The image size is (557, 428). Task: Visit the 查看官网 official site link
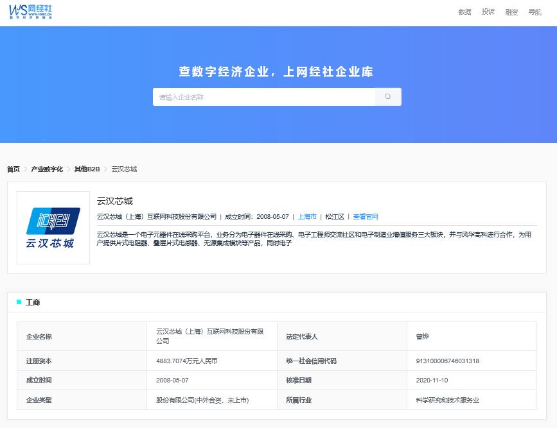click(x=366, y=217)
